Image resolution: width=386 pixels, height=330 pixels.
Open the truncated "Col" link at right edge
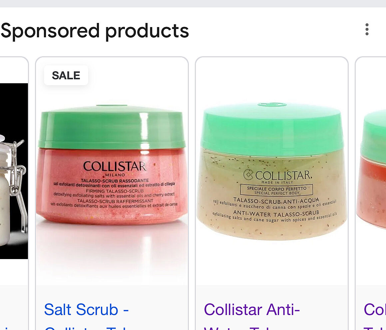pyautogui.click(x=375, y=309)
